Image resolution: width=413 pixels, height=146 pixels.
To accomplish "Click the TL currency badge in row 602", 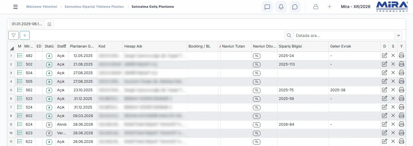I will point(257,116).
